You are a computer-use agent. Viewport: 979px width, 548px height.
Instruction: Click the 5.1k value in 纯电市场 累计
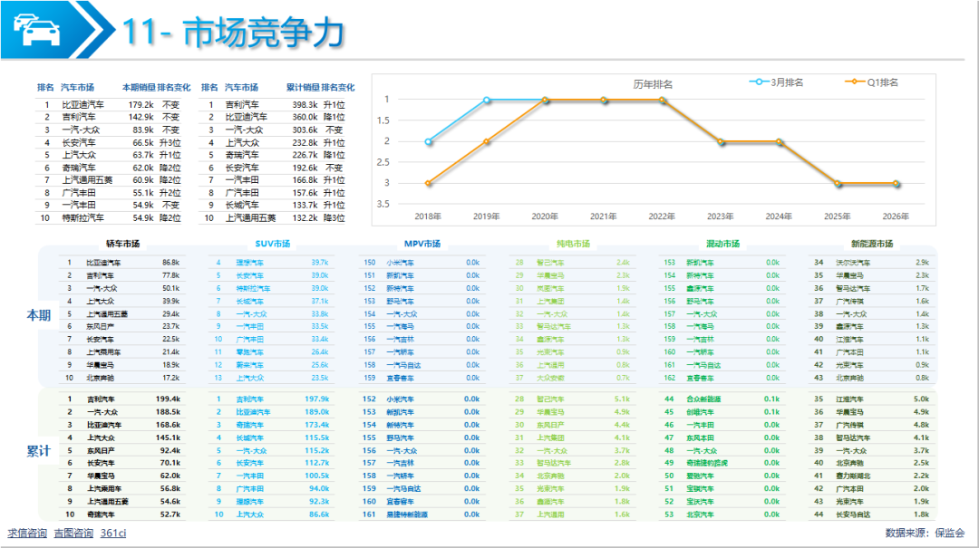tap(622, 399)
